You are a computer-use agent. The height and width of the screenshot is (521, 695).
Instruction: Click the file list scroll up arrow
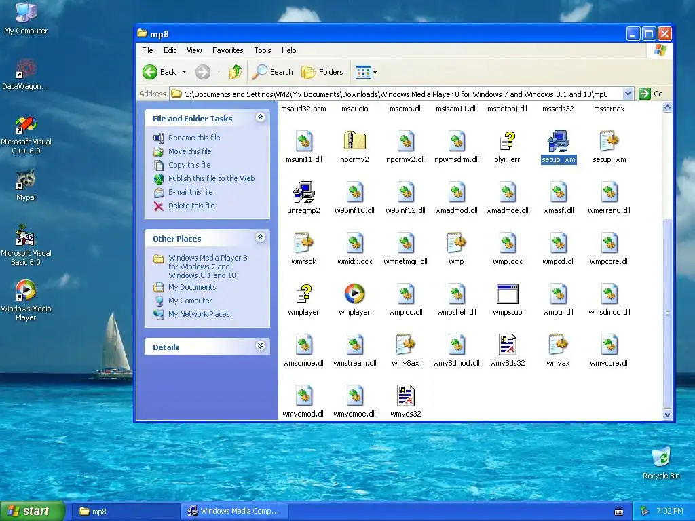(x=668, y=107)
